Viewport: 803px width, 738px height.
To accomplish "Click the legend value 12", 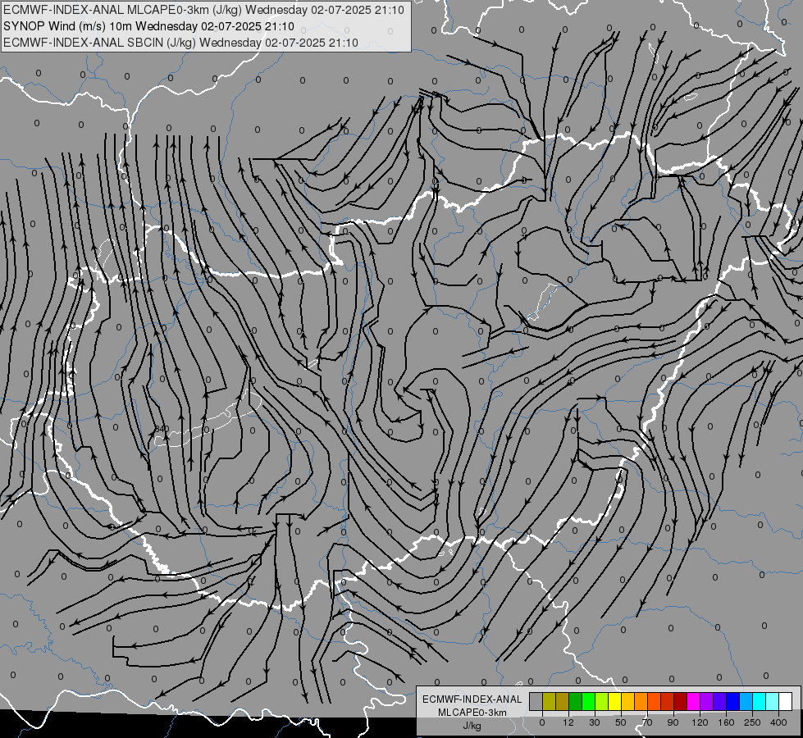I will click(568, 722).
